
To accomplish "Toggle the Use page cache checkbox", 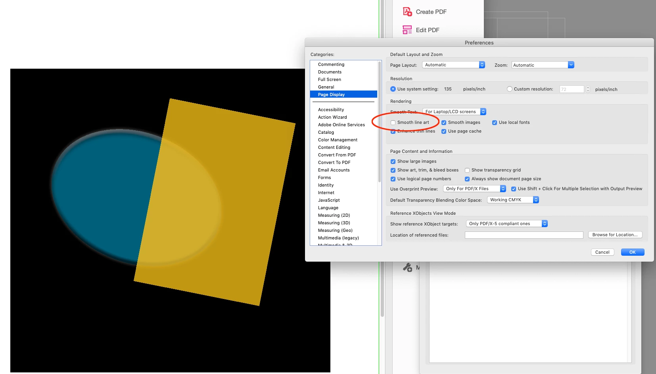I will (x=444, y=131).
